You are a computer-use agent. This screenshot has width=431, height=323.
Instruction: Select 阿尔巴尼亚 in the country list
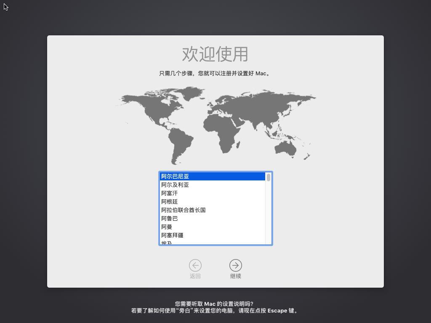click(212, 176)
